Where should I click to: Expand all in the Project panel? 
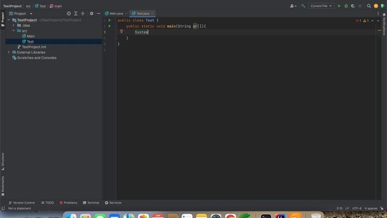(x=76, y=13)
